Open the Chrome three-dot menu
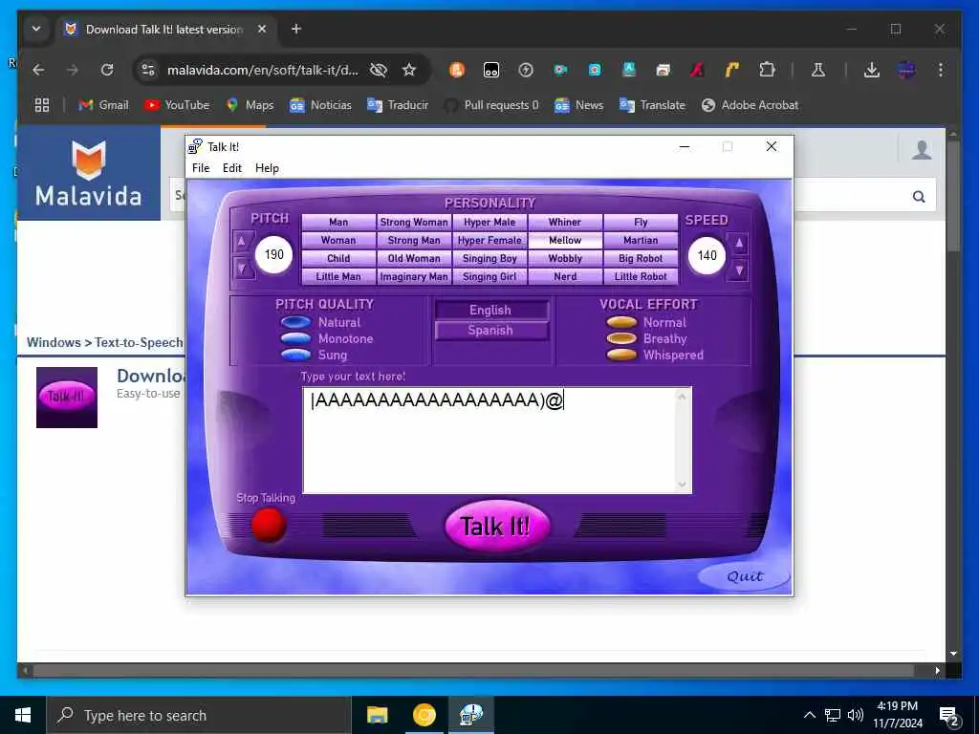The width and height of the screenshot is (979, 734). (941, 70)
